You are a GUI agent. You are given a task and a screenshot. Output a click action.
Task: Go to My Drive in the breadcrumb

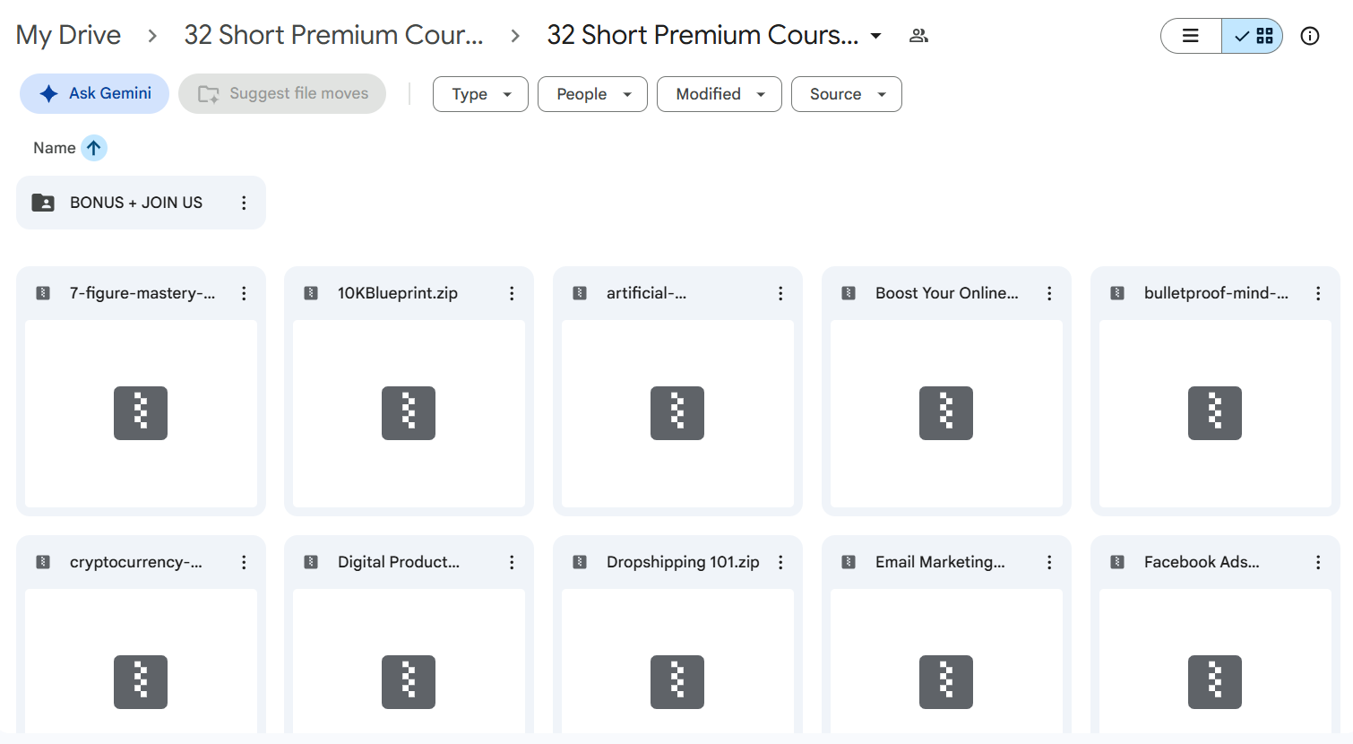68,35
